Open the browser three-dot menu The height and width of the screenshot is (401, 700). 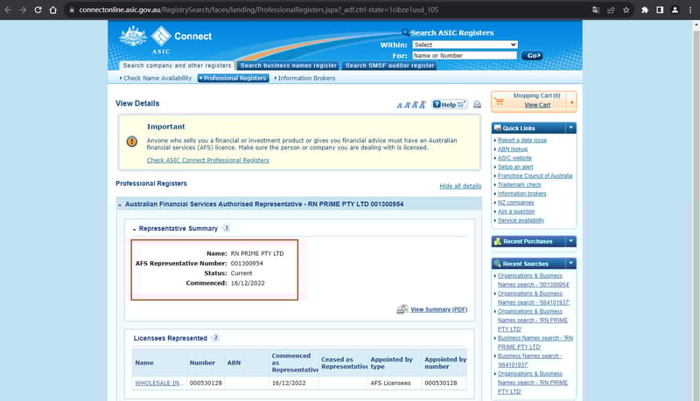(690, 10)
